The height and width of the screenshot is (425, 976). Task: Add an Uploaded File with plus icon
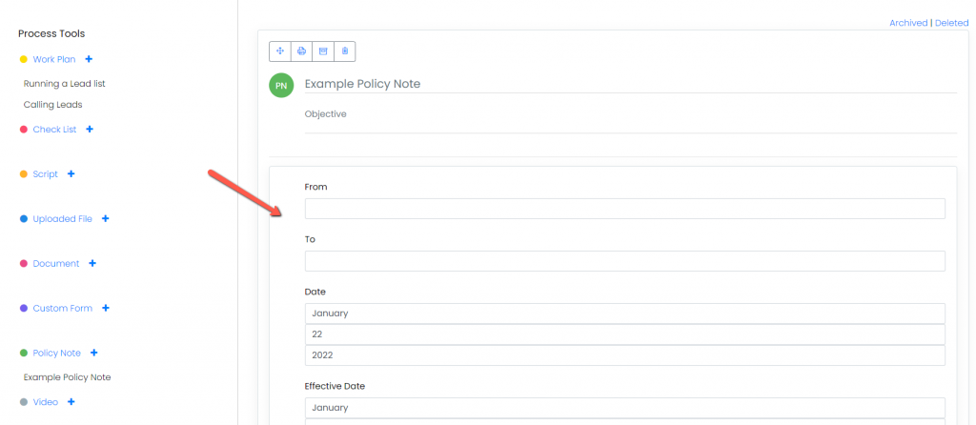click(105, 218)
